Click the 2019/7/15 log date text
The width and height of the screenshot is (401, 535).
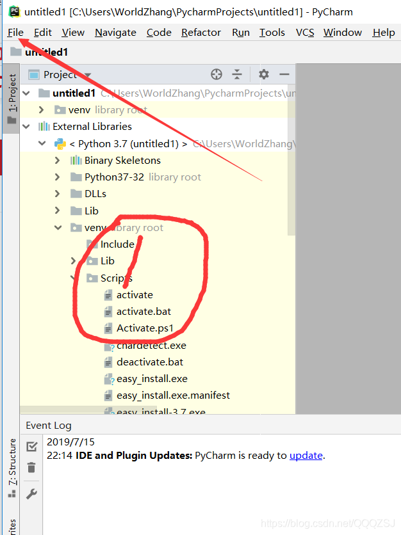pos(70,442)
